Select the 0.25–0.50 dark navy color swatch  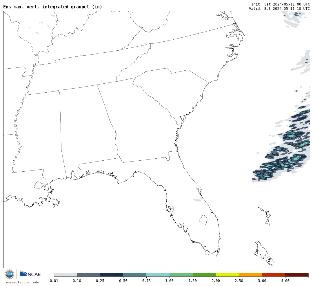click(112, 275)
